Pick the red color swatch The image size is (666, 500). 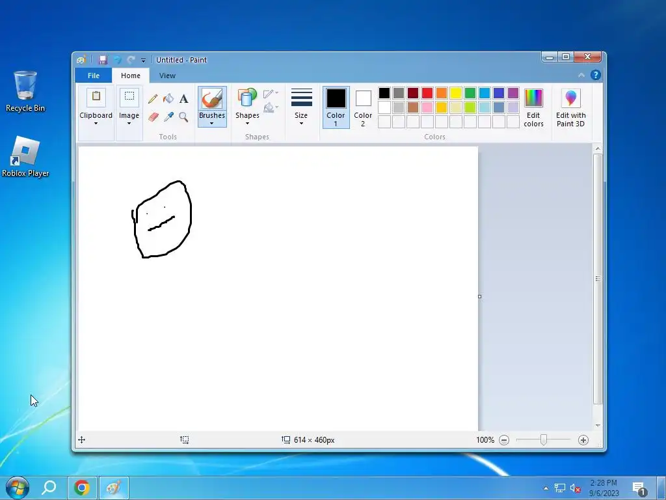[x=427, y=93]
